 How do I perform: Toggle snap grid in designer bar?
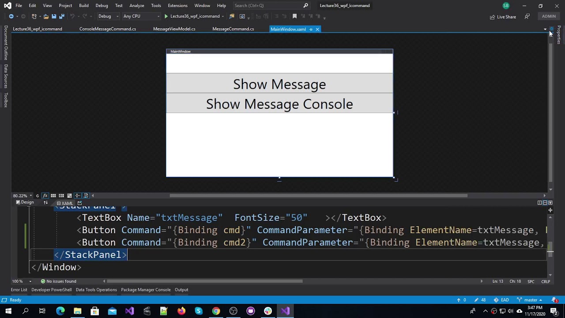pyautogui.click(x=53, y=196)
